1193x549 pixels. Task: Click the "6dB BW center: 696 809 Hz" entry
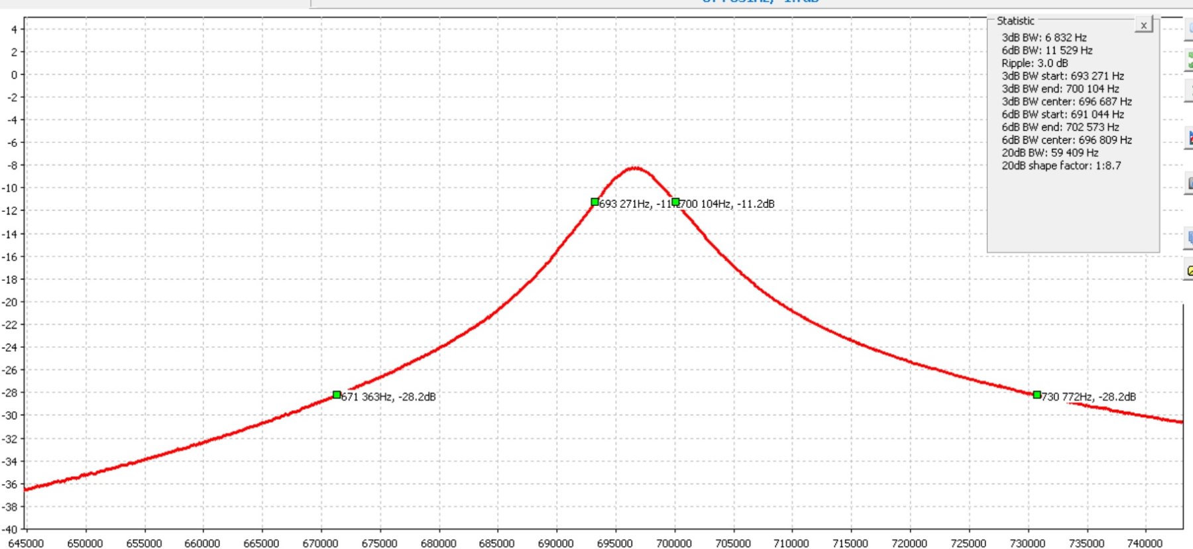[1066, 140]
